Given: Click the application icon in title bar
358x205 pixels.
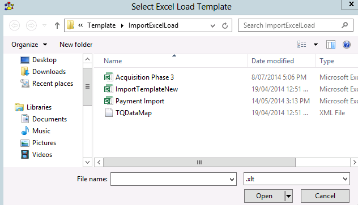Looking at the screenshot, I should [9, 6].
